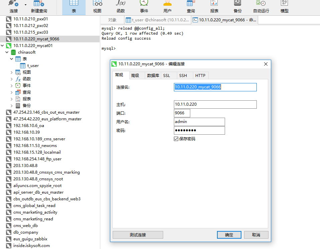Click the 查询 node icon in tree

pos(18,92)
